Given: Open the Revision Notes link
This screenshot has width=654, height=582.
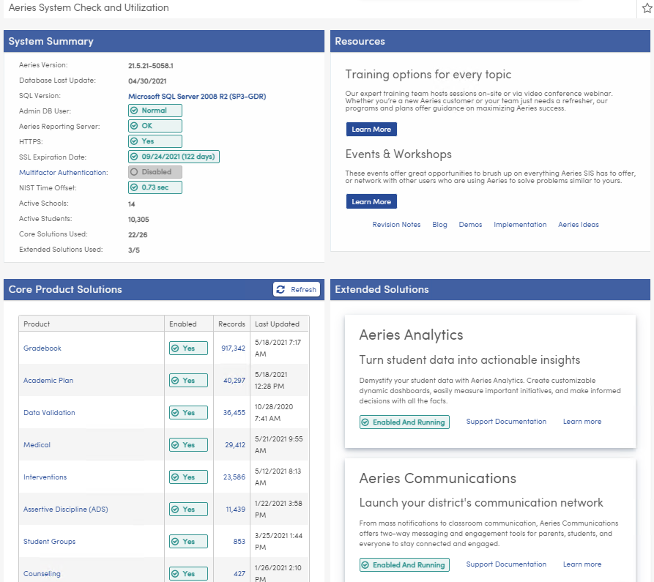Looking at the screenshot, I should [x=396, y=224].
